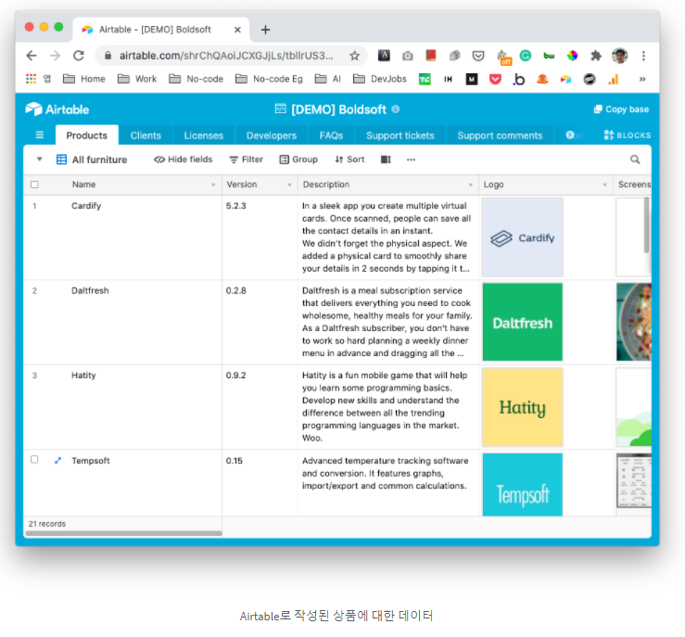Tick the Tempsoft row checkbox
The height and width of the screenshot is (637, 685).
pyautogui.click(x=34, y=459)
